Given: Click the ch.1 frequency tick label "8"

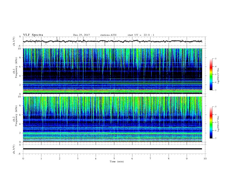Looking at the screenshot, I should pyautogui.click(x=20, y=58).
